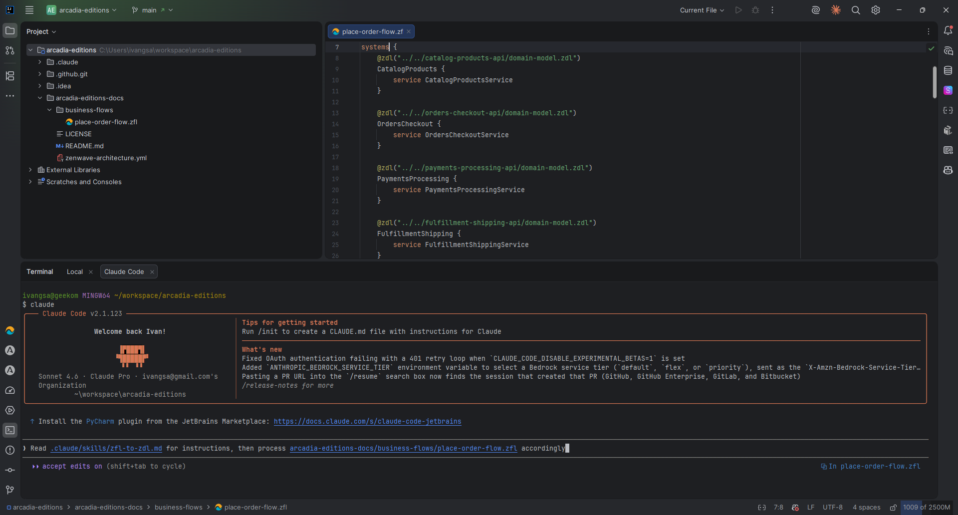The image size is (958, 515).
Task: Open the Project tool window icon
Action: (10, 30)
